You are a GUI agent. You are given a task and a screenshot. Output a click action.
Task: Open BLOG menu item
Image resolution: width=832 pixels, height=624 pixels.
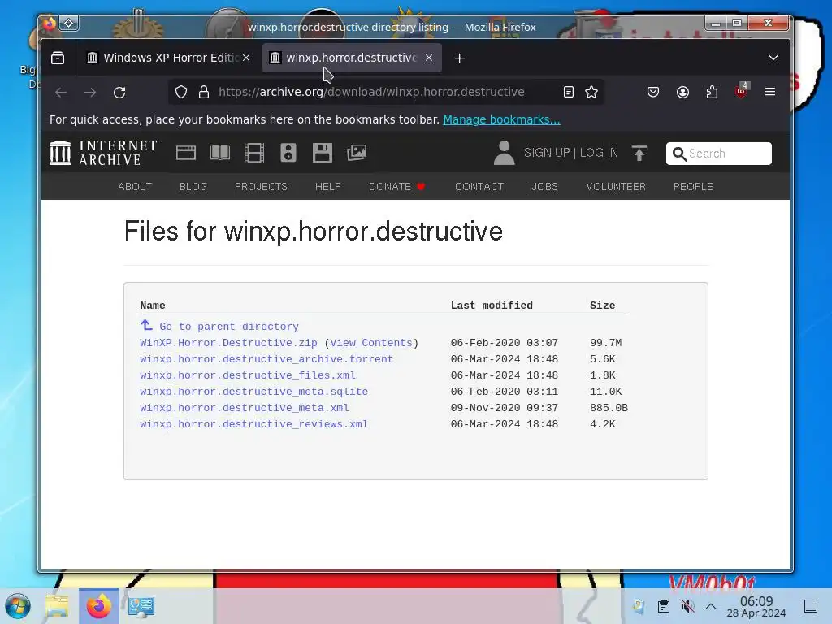point(193,187)
